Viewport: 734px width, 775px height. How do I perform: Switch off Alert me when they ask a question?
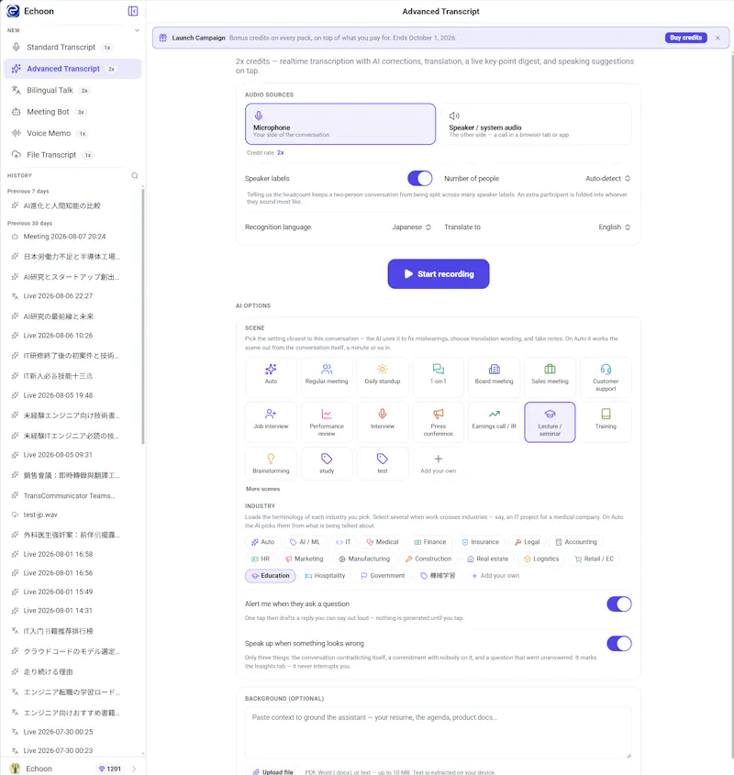click(618, 604)
